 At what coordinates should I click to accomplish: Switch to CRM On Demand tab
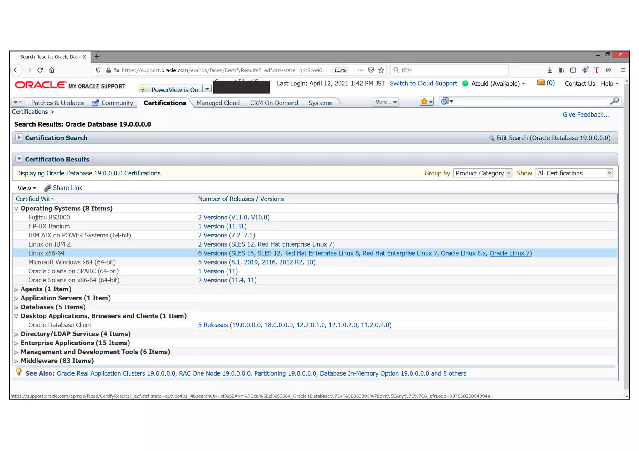point(274,103)
